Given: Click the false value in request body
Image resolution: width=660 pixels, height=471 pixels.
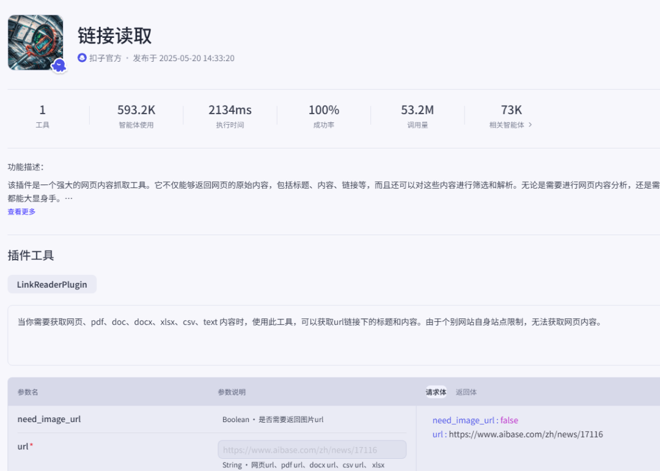Looking at the screenshot, I should click(x=508, y=420).
